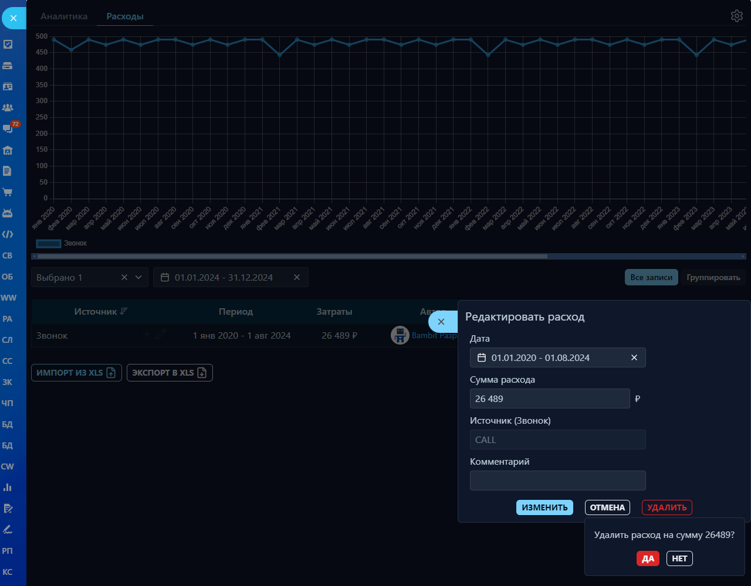Open the people group sidebar icon
This screenshot has width=751, height=586.
click(x=8, y=108)
